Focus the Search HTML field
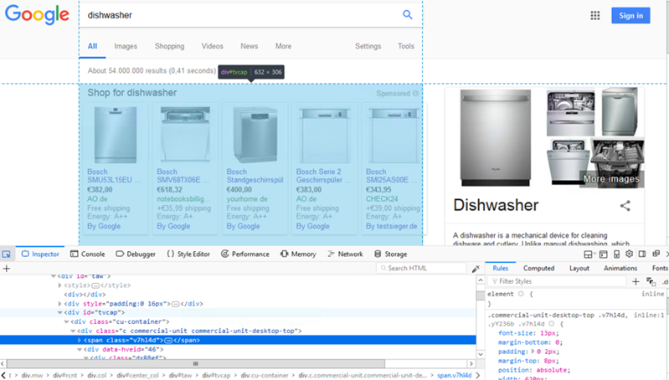 421,269
